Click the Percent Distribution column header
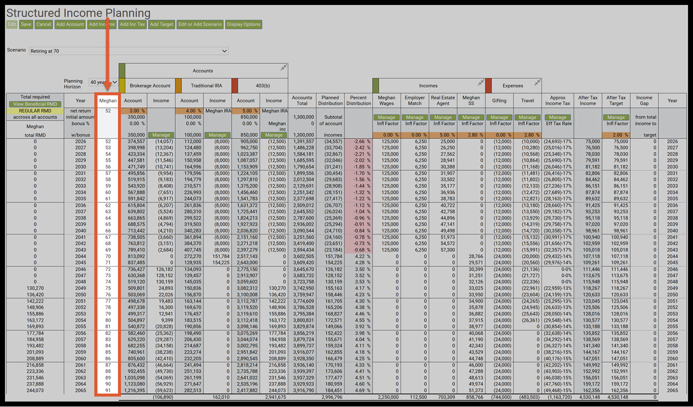693x407 pixels. click(358, 100)
